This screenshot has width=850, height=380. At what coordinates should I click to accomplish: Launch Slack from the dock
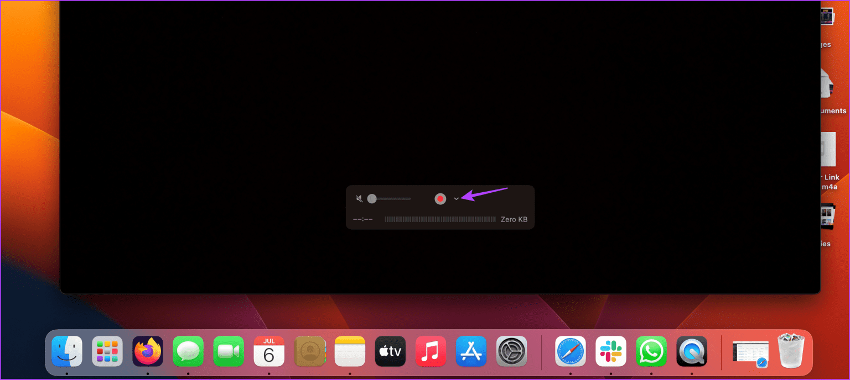pyautogui.click(x=611, y=351)
